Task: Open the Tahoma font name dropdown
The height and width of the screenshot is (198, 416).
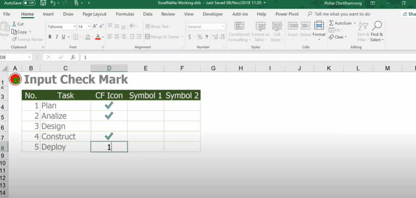Action: [x=75, y=27]
